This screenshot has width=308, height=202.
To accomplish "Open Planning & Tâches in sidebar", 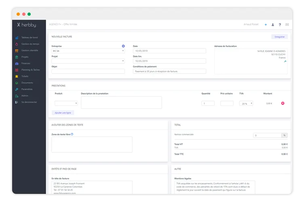I will (x=31, y=70).
